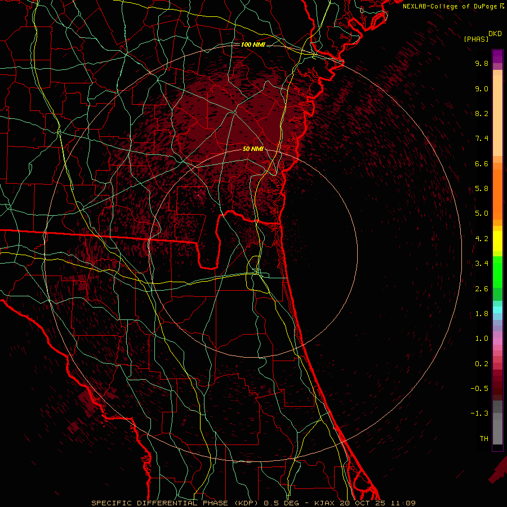This screenshot has width=507, height=507.
Task: Click the [PHAS] units label
Action: click(476, 39)
